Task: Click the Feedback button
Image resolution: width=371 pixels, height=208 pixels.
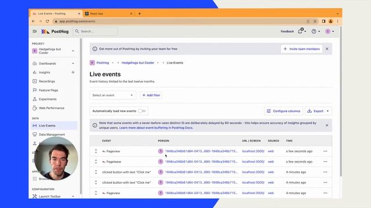Action: [x=288, y=31]
